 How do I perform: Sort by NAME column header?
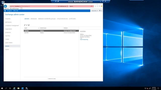click(x=32, y=28)
